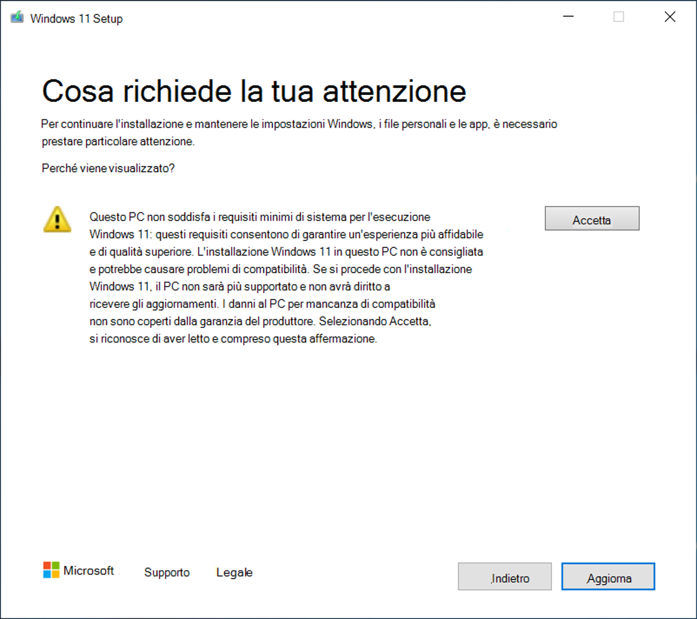Image resolution: width=697 pixels, height=619 pixels.
Task: Open the Legale link
Action: click(234, 573)
